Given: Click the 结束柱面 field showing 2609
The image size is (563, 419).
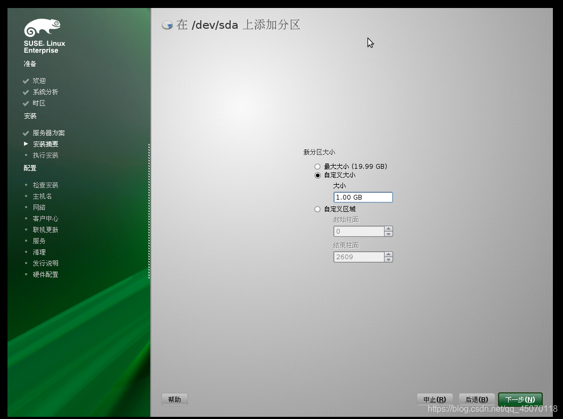Looking at the screenshot, I should click(x=358, y=257).
